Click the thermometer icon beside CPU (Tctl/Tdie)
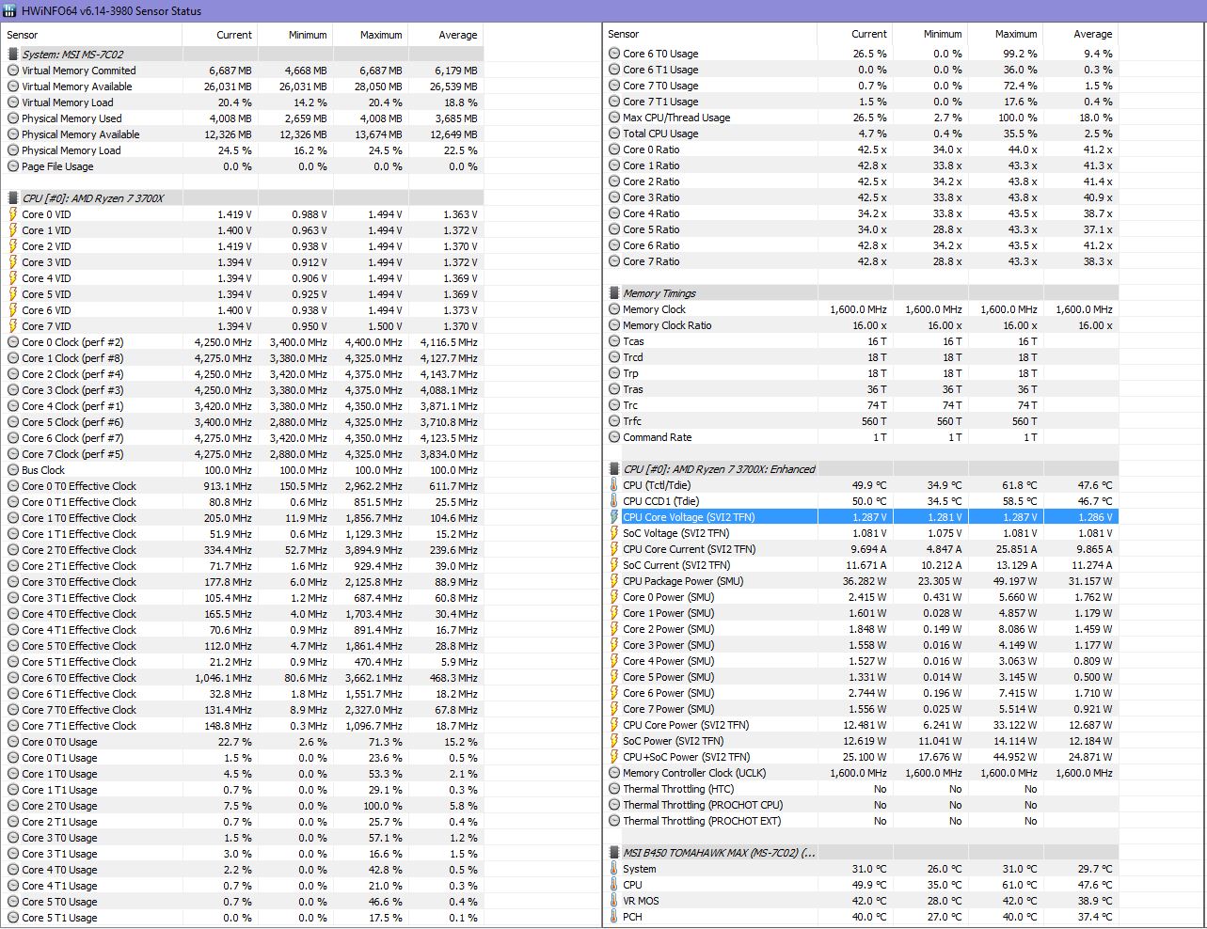The image size is (1207, 929). pyautogui.click(x=614, y=485)
